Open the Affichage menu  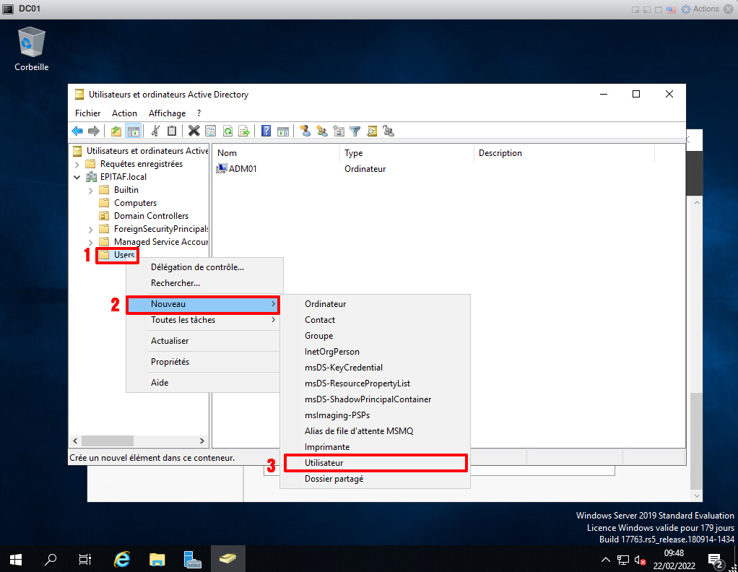(x=167, y=113)
